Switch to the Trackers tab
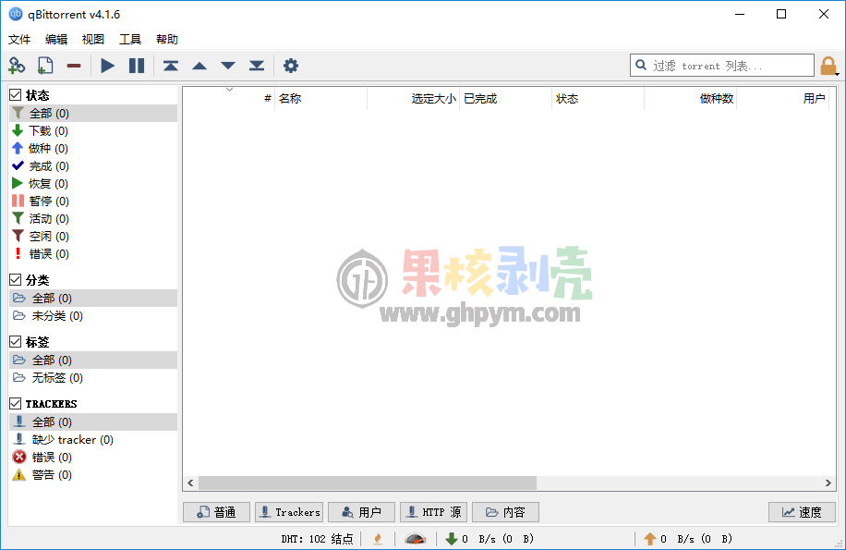This screenshot has height=550, width=846. (289, 512)
